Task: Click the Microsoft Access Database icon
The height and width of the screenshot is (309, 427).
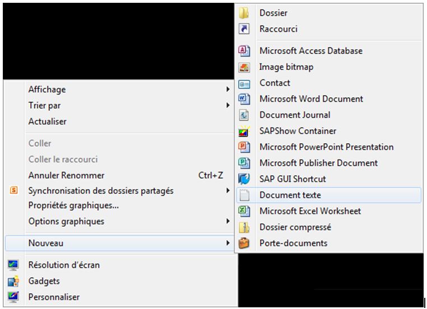Action: pyautogui.click(x=244, y=51)
